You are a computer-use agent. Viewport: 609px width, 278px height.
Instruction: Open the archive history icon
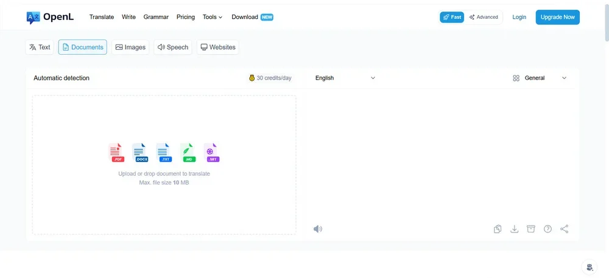[531, 229]
